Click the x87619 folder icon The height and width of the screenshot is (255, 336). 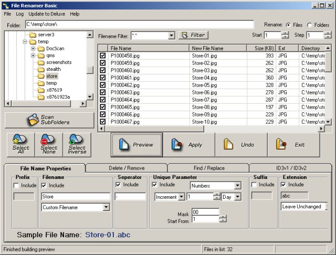41,90
